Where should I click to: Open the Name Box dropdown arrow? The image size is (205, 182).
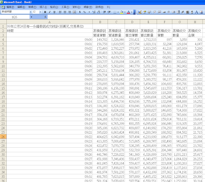31,17
